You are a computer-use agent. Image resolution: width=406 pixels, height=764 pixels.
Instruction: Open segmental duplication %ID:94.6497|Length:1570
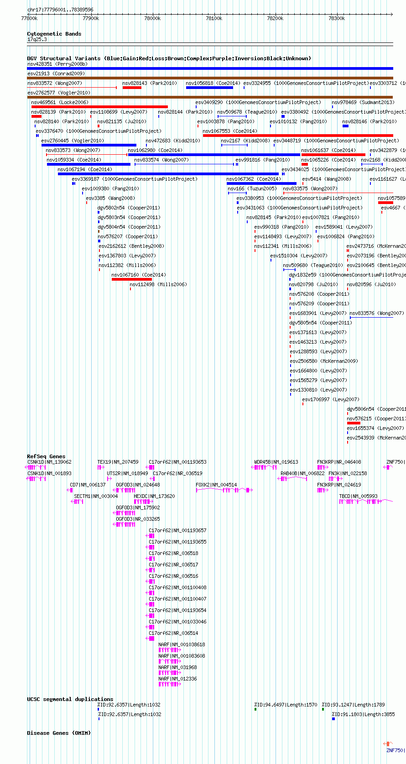click(286, 705)
